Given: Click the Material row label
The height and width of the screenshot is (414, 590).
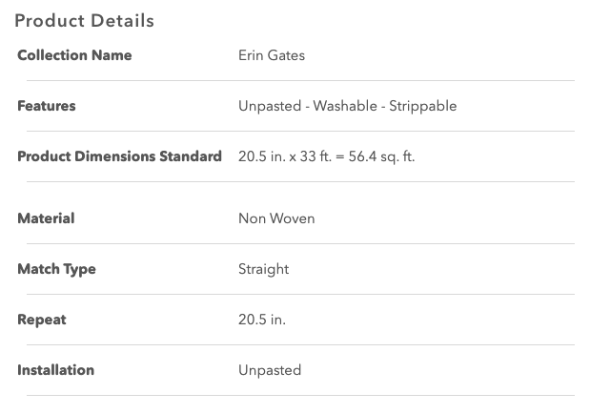Looking at the screenshot, I should tap(46, 218).
